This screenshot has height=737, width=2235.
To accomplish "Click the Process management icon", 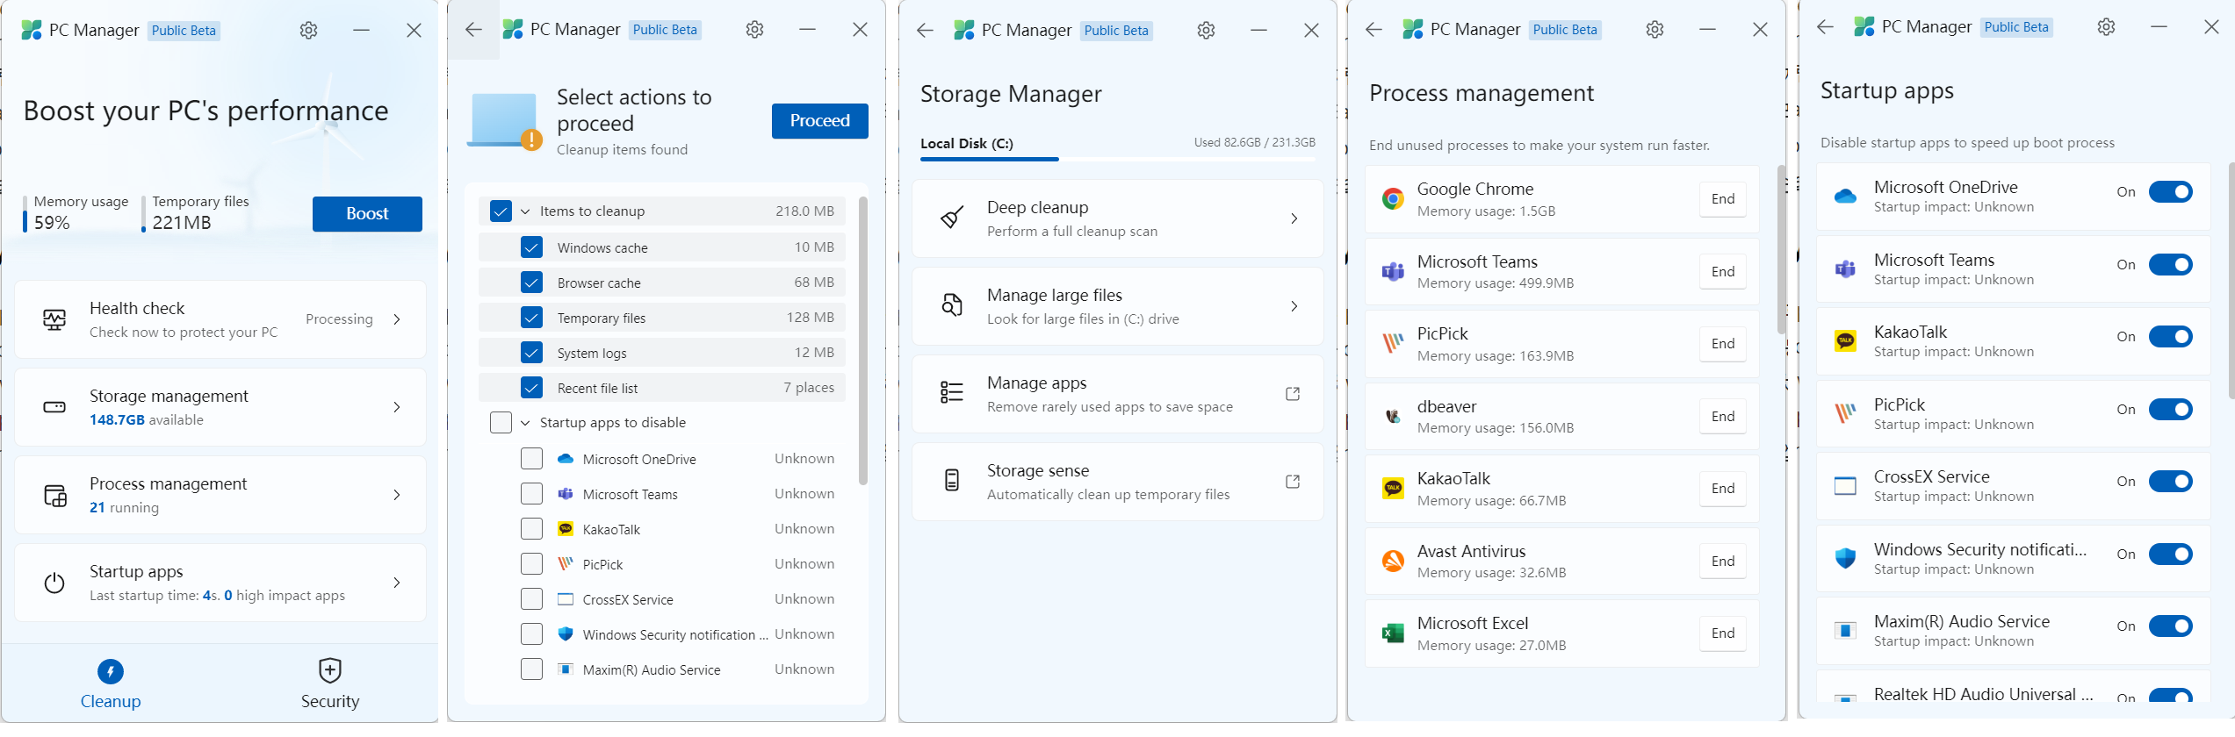I will tap(54, 496).
